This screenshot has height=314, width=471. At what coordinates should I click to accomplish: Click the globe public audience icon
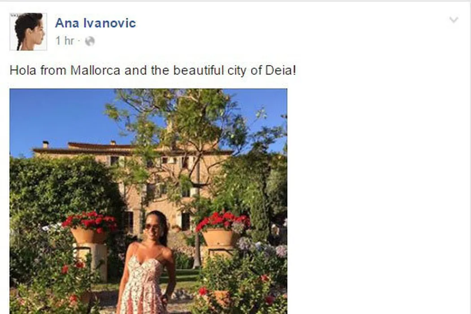click(90, 41)
